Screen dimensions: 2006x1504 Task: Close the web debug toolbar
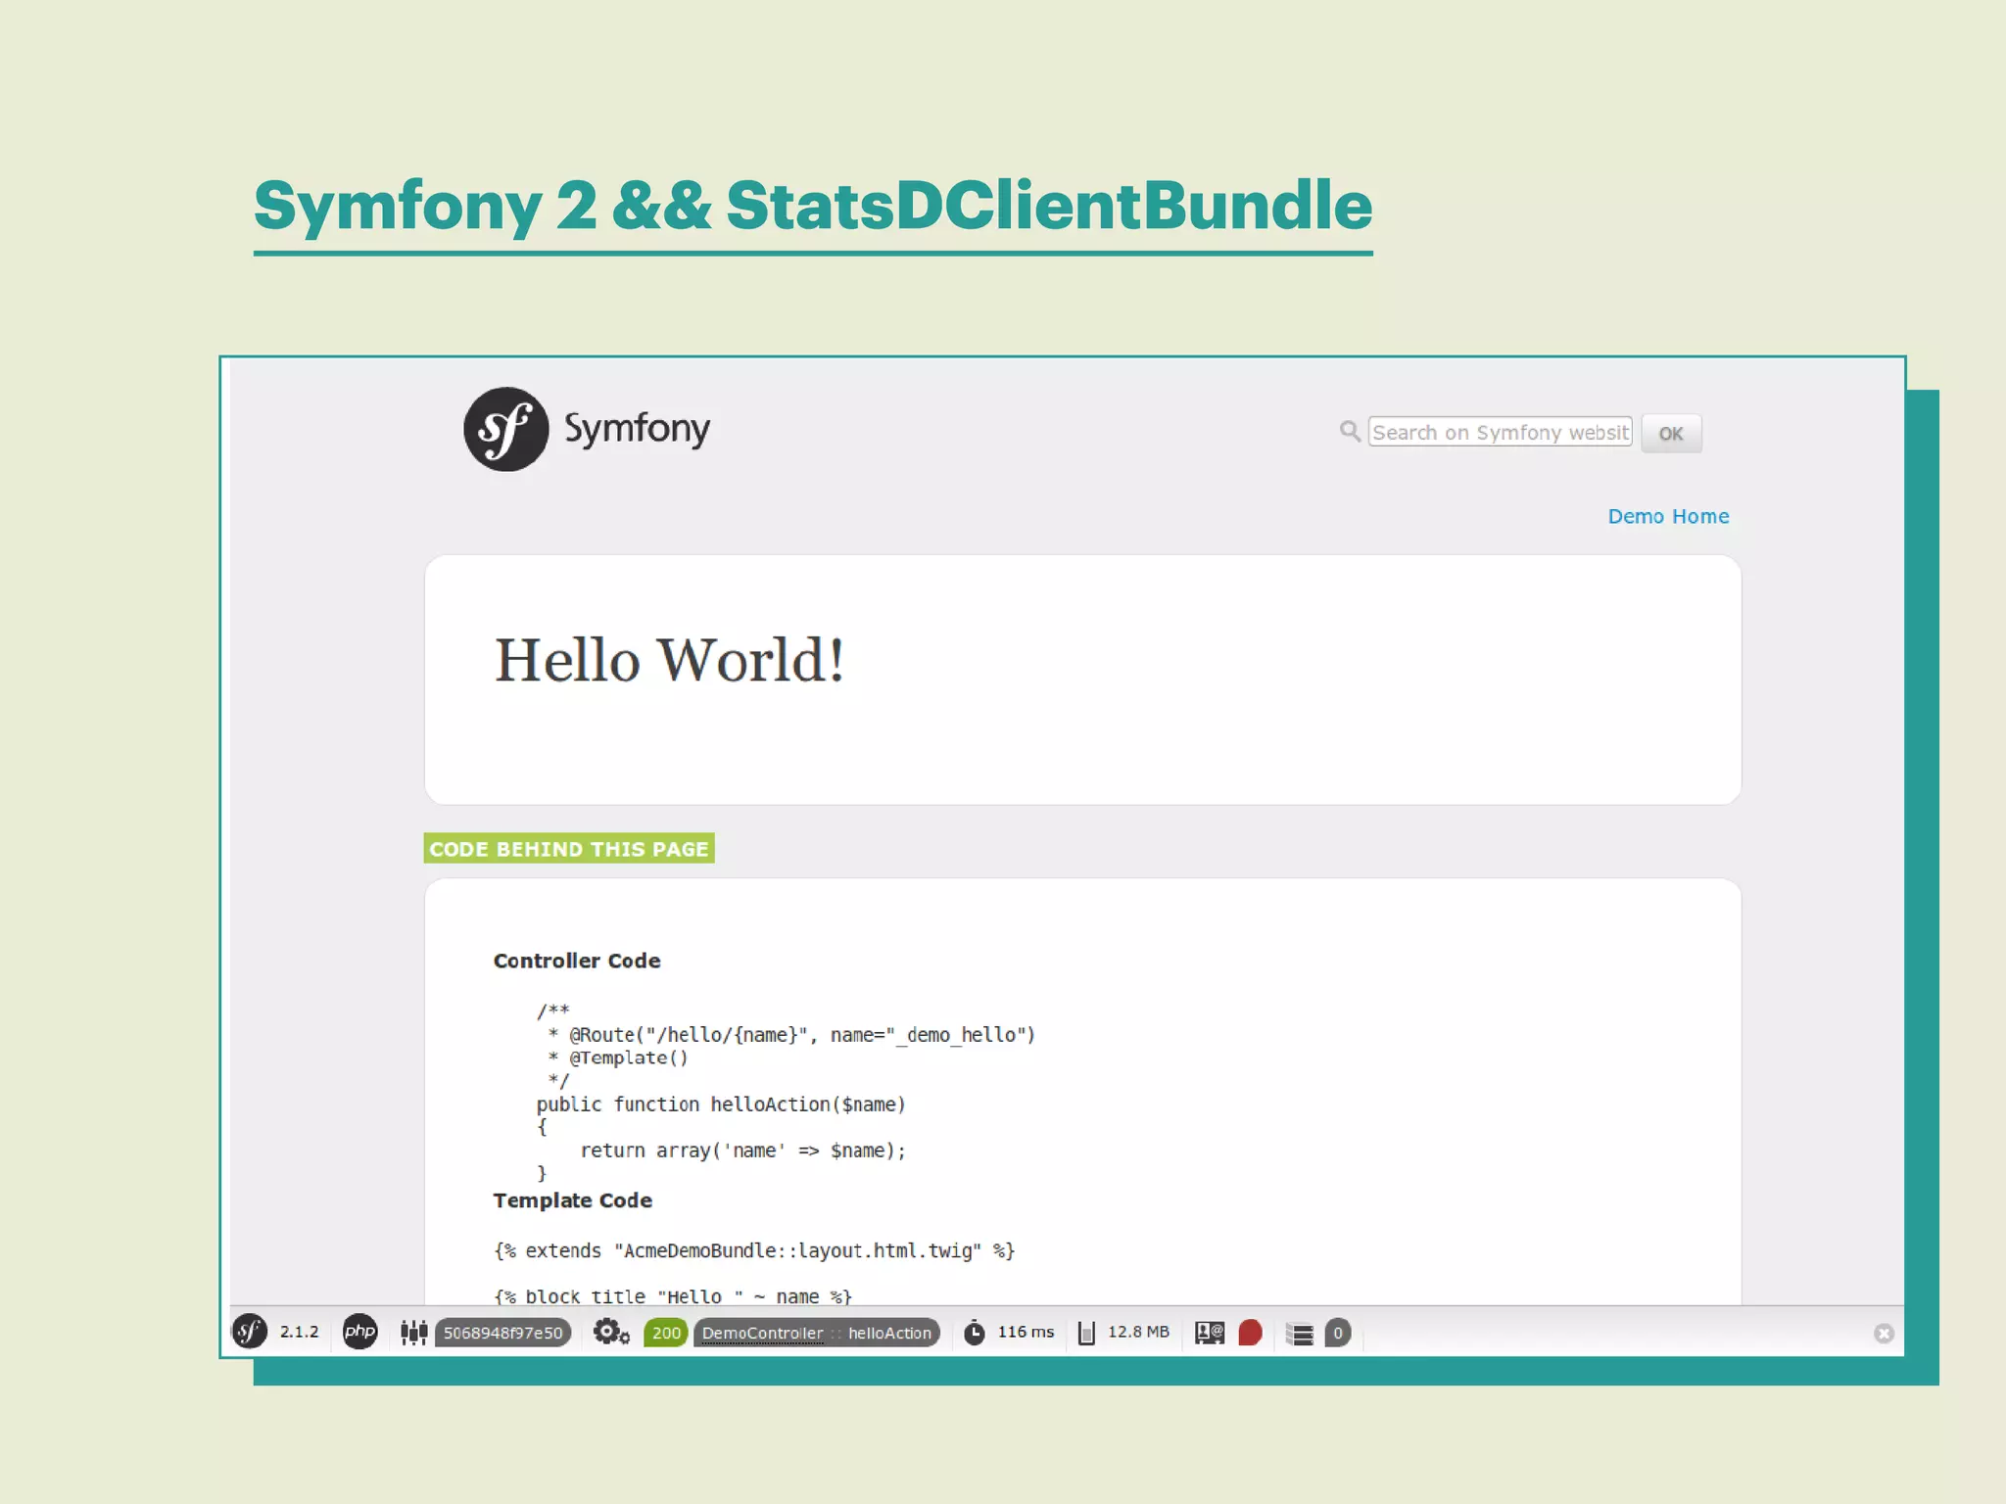point(1884,1334)
